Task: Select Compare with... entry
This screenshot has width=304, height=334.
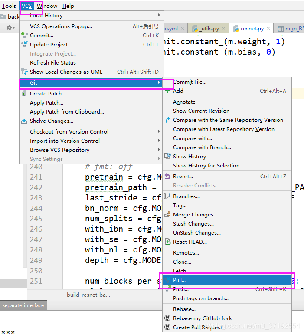Action: coord(227,138)
